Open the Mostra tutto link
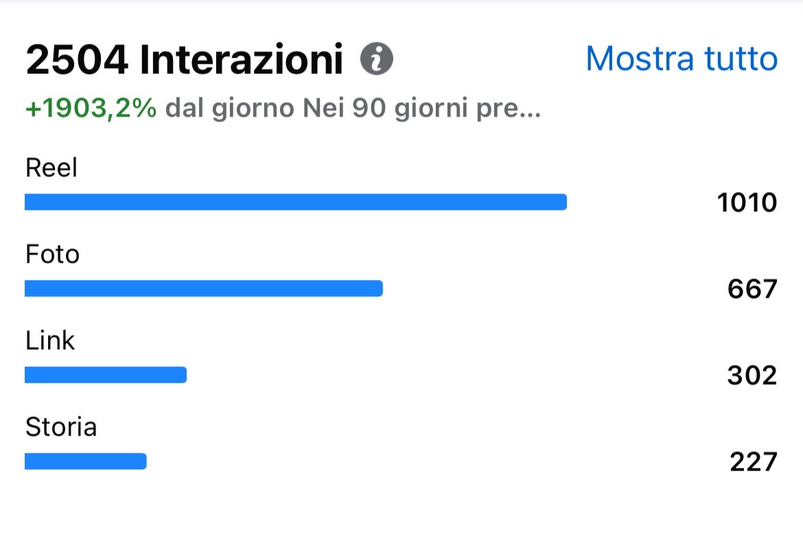 point(682,58)
